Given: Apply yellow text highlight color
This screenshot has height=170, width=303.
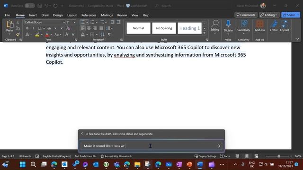Looking at the screenshot, I should tap(37, 34).
